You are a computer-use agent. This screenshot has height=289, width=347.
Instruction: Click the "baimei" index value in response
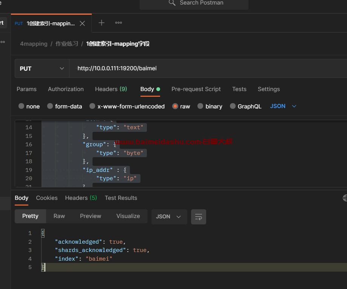(x=99, y=259)
